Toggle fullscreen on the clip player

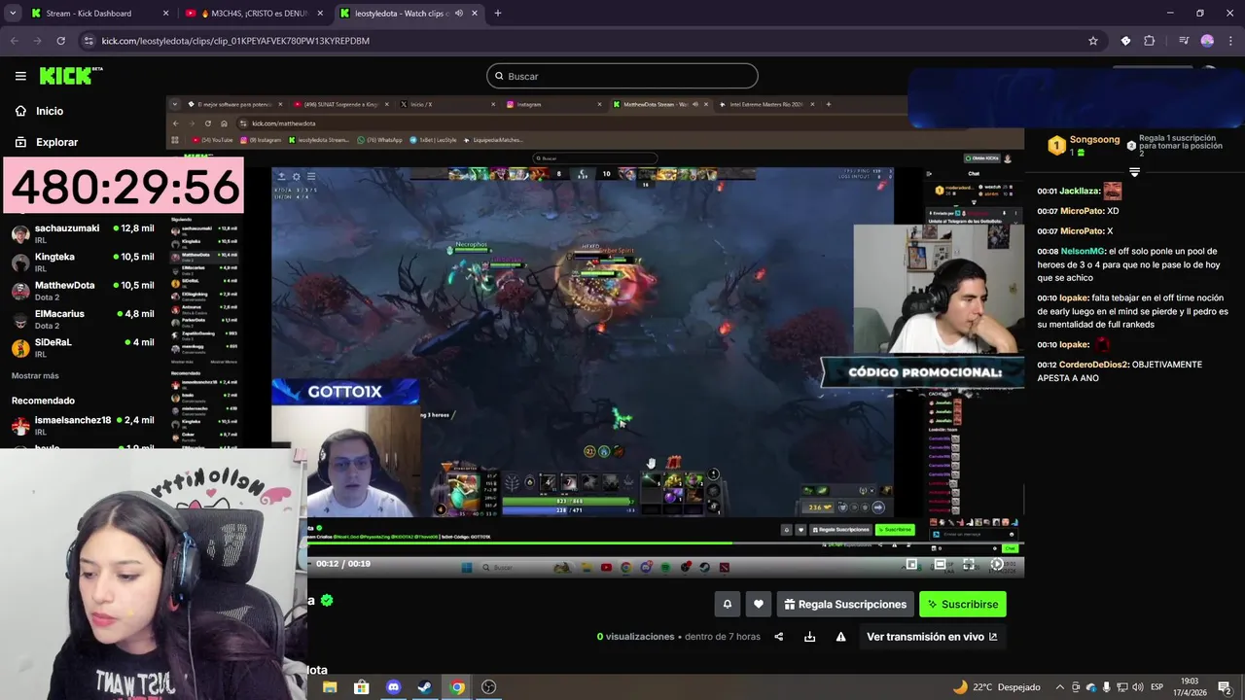(969, 564)
